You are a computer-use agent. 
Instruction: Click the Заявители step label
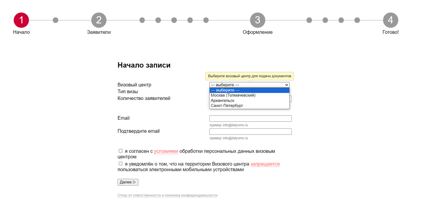point(99,32)
